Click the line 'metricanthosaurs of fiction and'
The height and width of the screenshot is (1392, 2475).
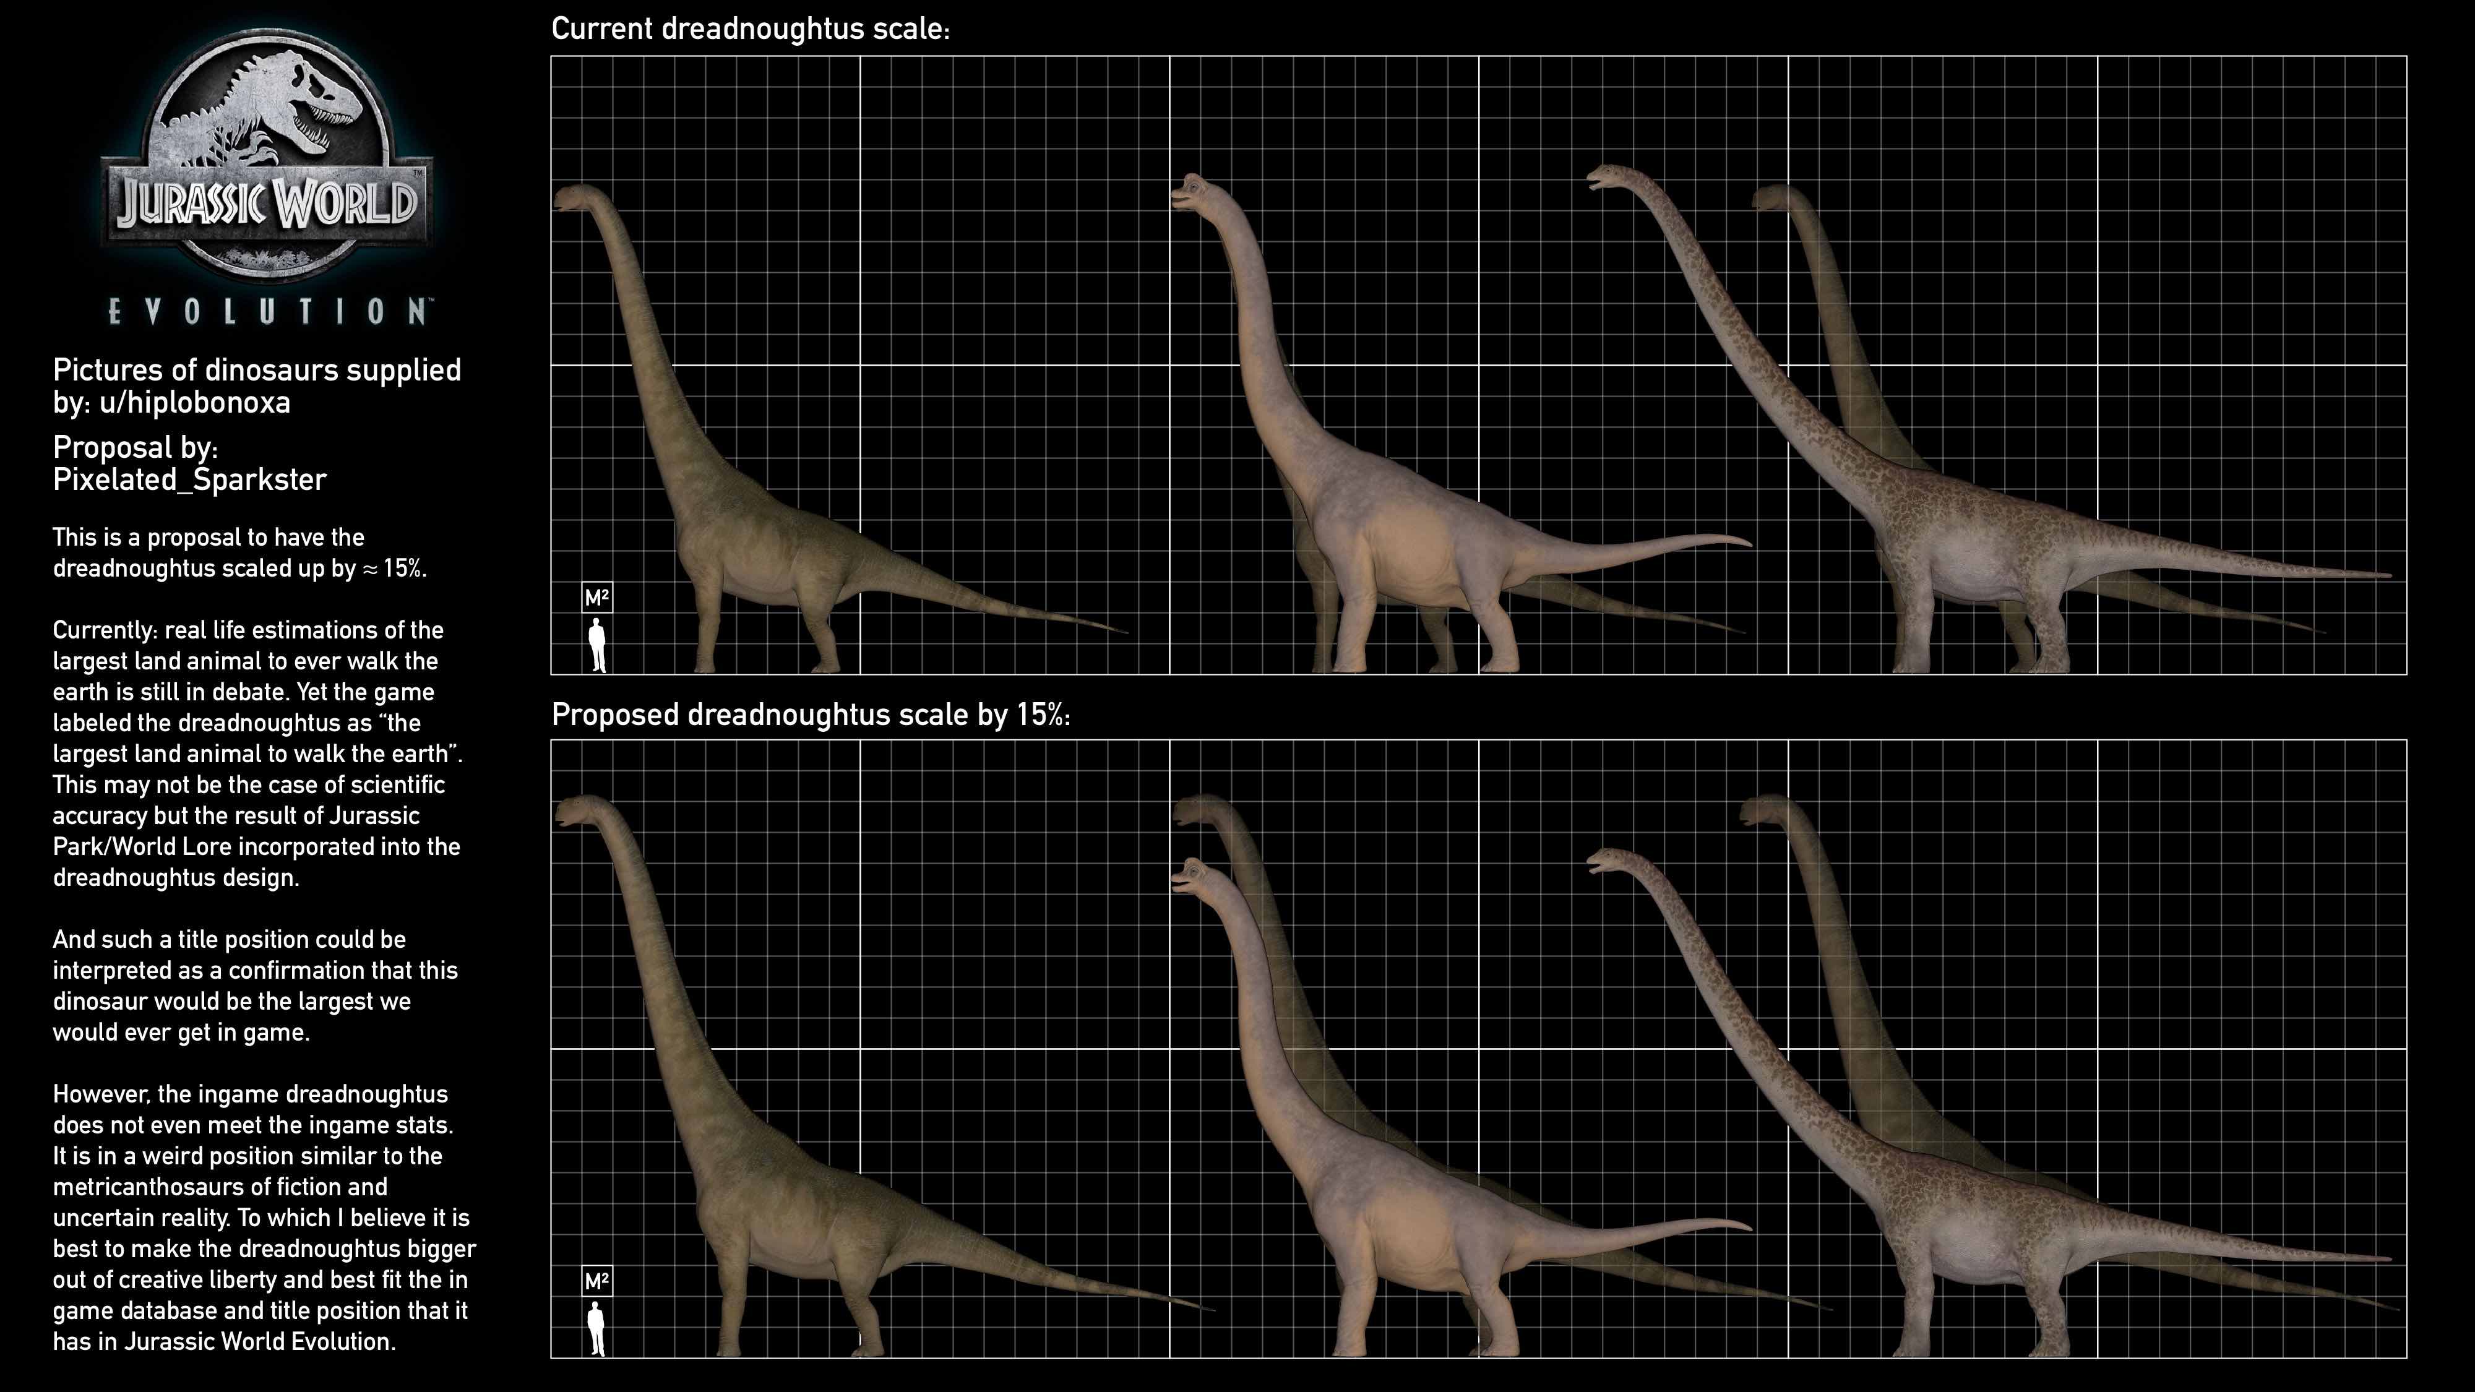(x=220, y=1187)
